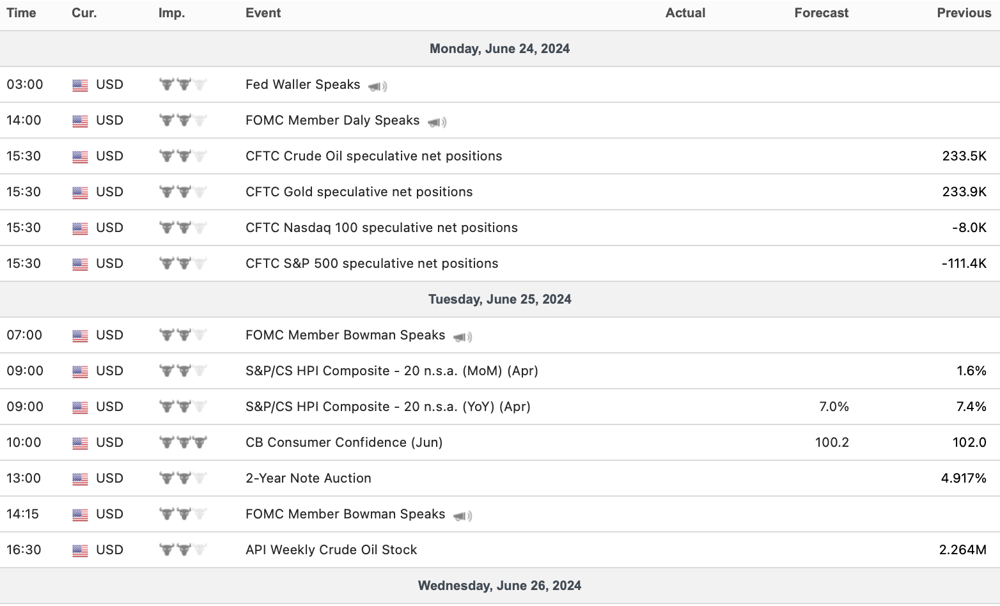Open the CFTC Crude Oil speculative net positions event
This screenshot has height=606, width=1000.
pos(373,156)
